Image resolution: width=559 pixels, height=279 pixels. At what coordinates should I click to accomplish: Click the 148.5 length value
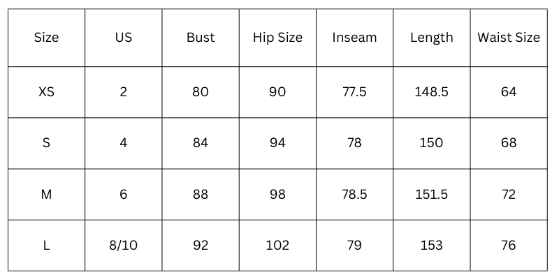tap(431, 92)
